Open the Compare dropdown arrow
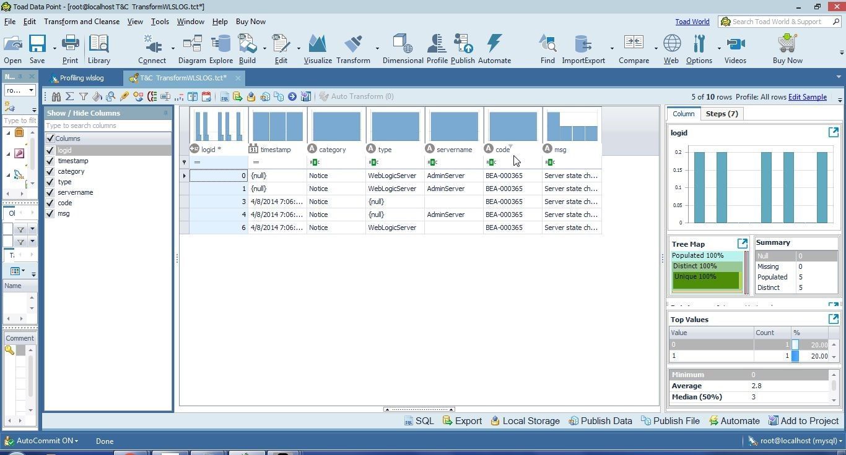The image size is (846, 455). click(656, 48)
